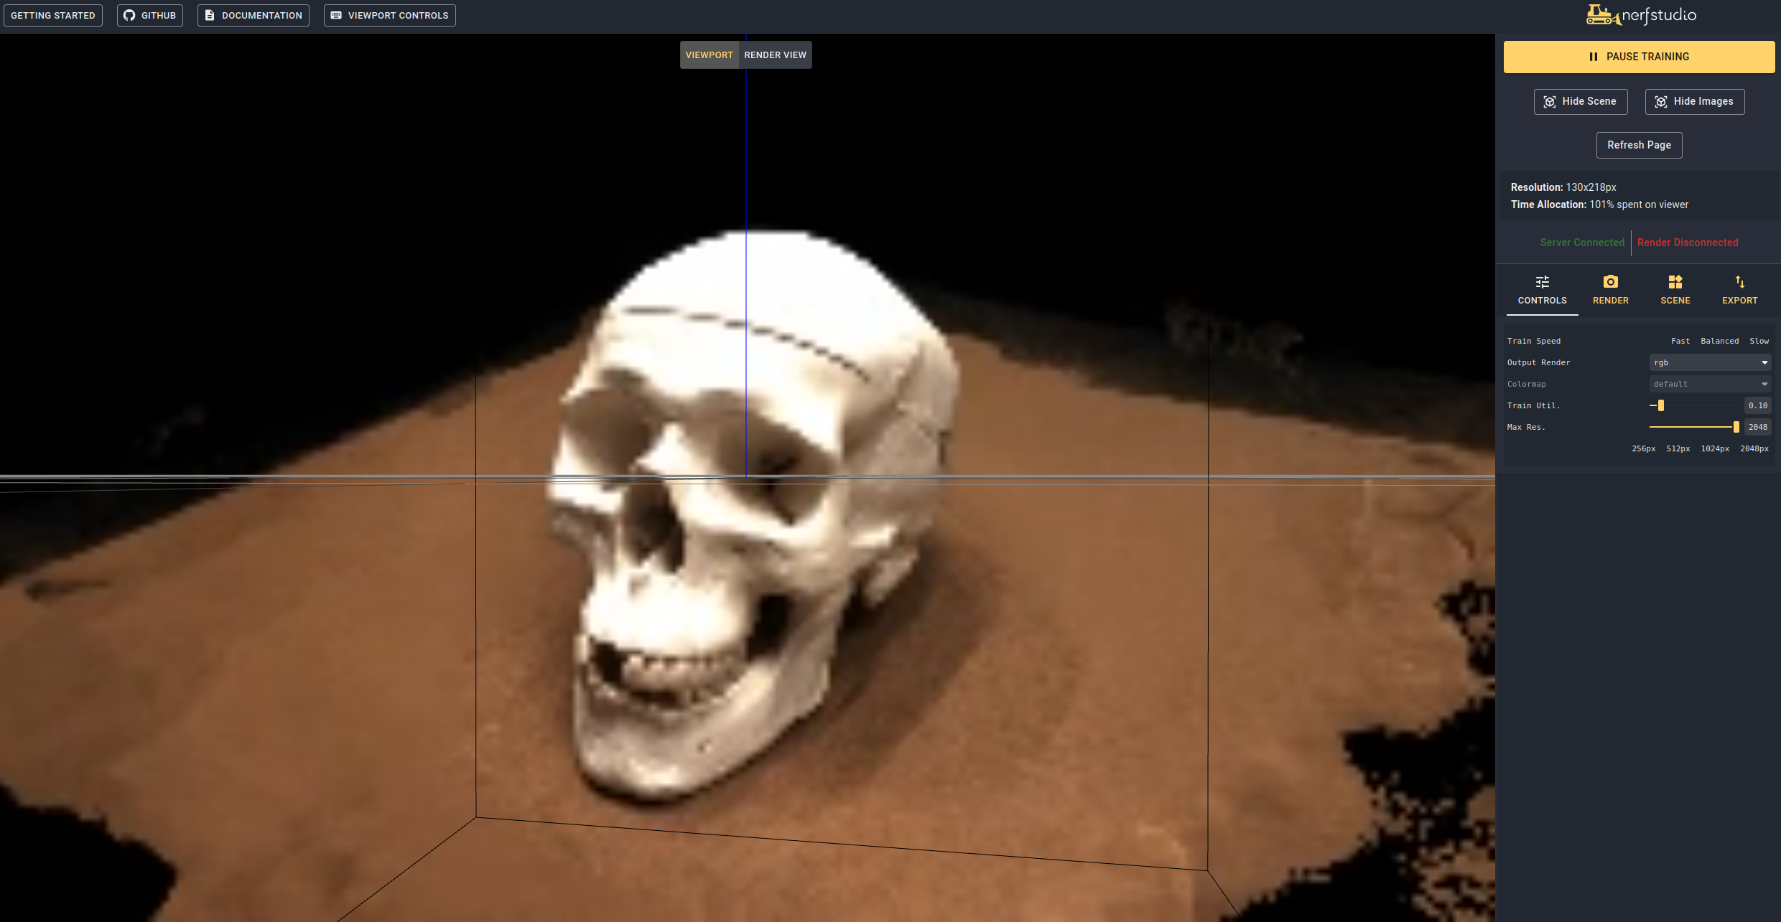Click the Max Res. value field

tap(1757, 427)
